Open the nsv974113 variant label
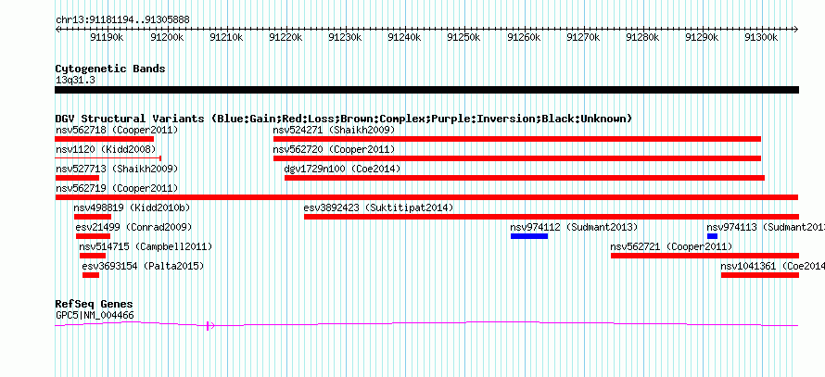Viewport: 825px width, 377px height. (x=766, y=227)
